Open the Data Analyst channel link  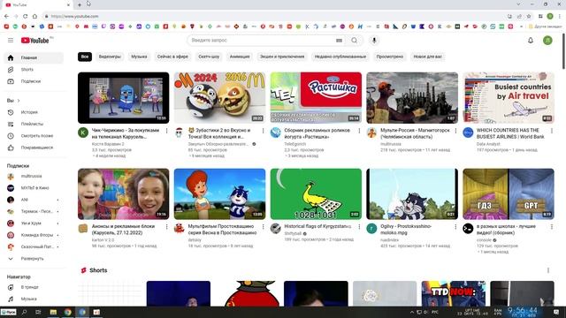(x=488, y=144)
